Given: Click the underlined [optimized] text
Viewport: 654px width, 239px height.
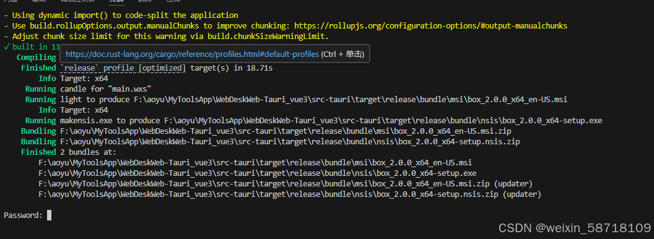Looking at the screenshot, I should click(162, 68).
